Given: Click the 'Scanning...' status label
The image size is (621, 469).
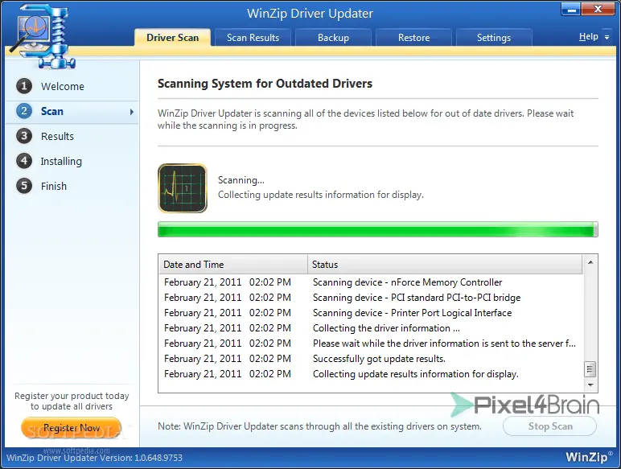Looking at the screenshot, I should (241, 180).
